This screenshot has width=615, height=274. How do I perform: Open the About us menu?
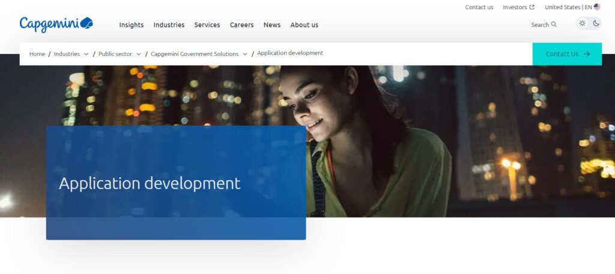[x=304, y=25]
